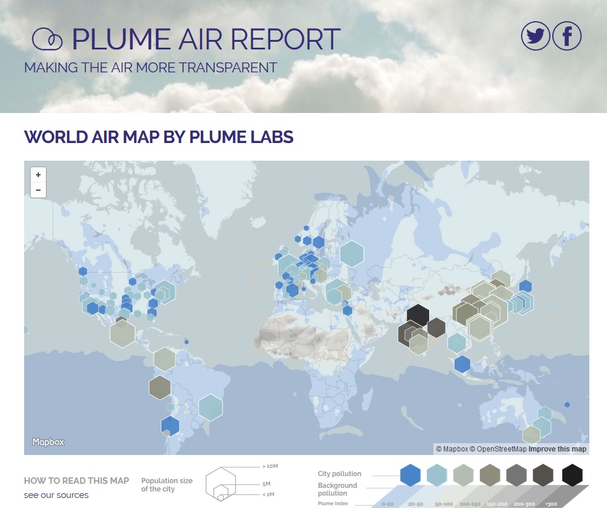The width and height of the screenshot is (607, 515).
Task: Select the blue hexagon over northern Japan
Action: coord(525,286)
